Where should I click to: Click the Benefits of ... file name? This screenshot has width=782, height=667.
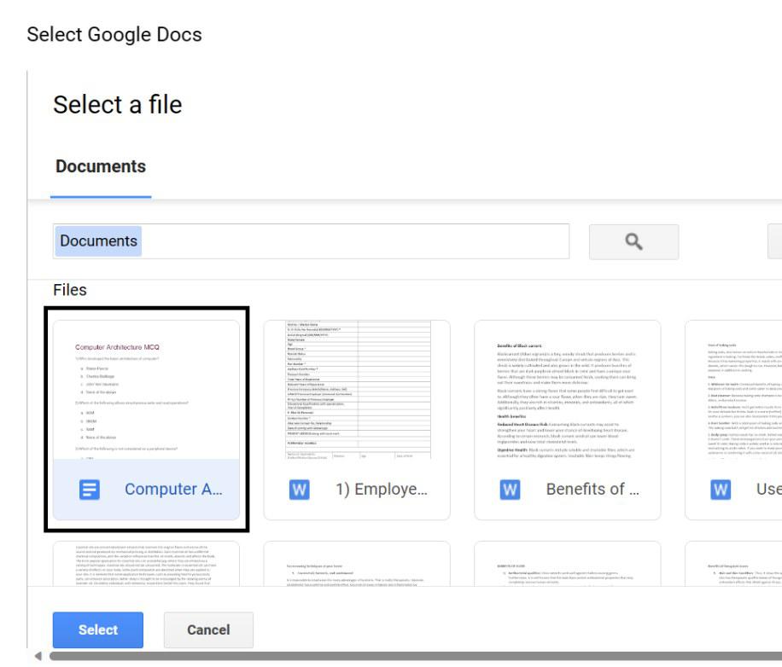(592, 490)
